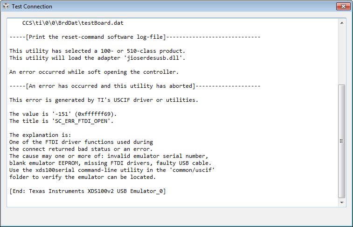The image size is (353, 227).
Task: Click the scroll down arrow
Action: 342,203
